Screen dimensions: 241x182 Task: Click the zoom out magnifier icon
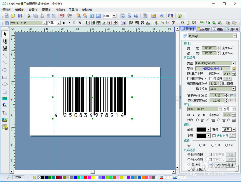coord(85,15)
